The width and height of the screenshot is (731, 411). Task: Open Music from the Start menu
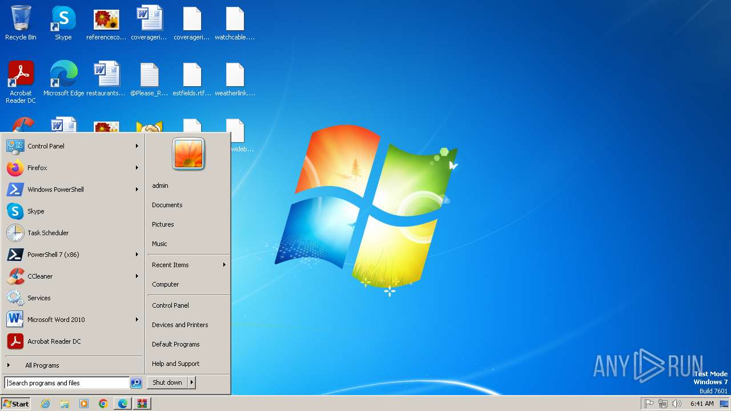click(x=188, y=244)
